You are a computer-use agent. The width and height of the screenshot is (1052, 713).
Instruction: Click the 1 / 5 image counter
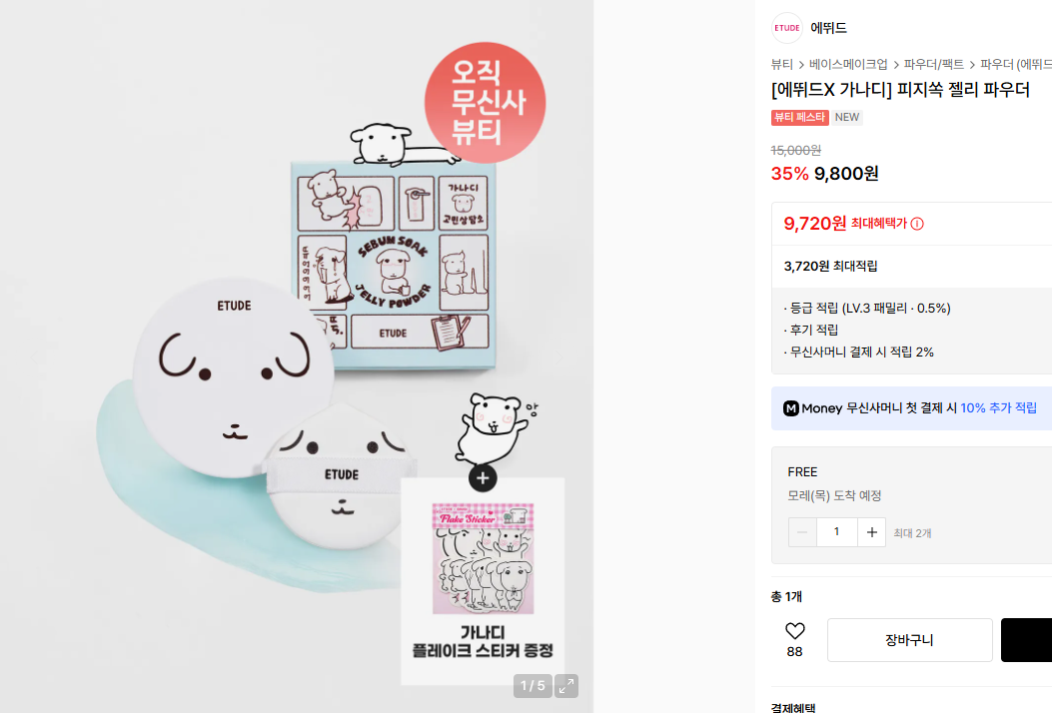click(532, 685)
